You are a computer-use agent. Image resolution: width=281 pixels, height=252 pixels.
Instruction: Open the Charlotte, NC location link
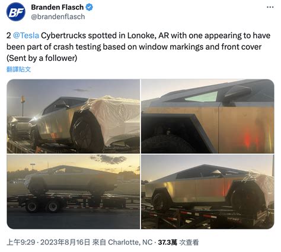point(130,242)
